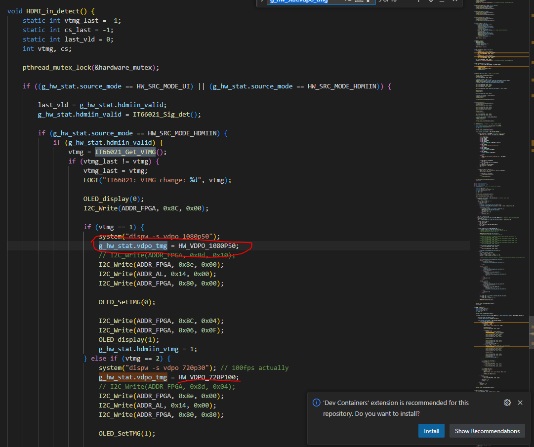Click the blue info icon in the notification
Viewport: 534px width, 447px height.
click(x=316, y=403)
